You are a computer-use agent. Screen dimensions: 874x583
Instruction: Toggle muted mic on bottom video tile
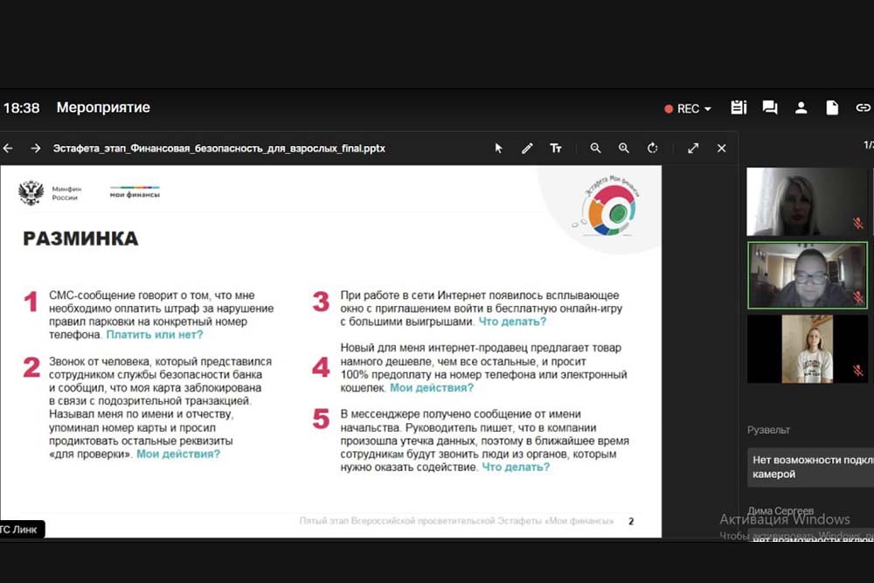[x=857, y=371]
